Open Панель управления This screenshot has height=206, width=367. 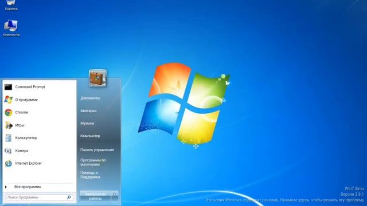(x=97, y=150)
